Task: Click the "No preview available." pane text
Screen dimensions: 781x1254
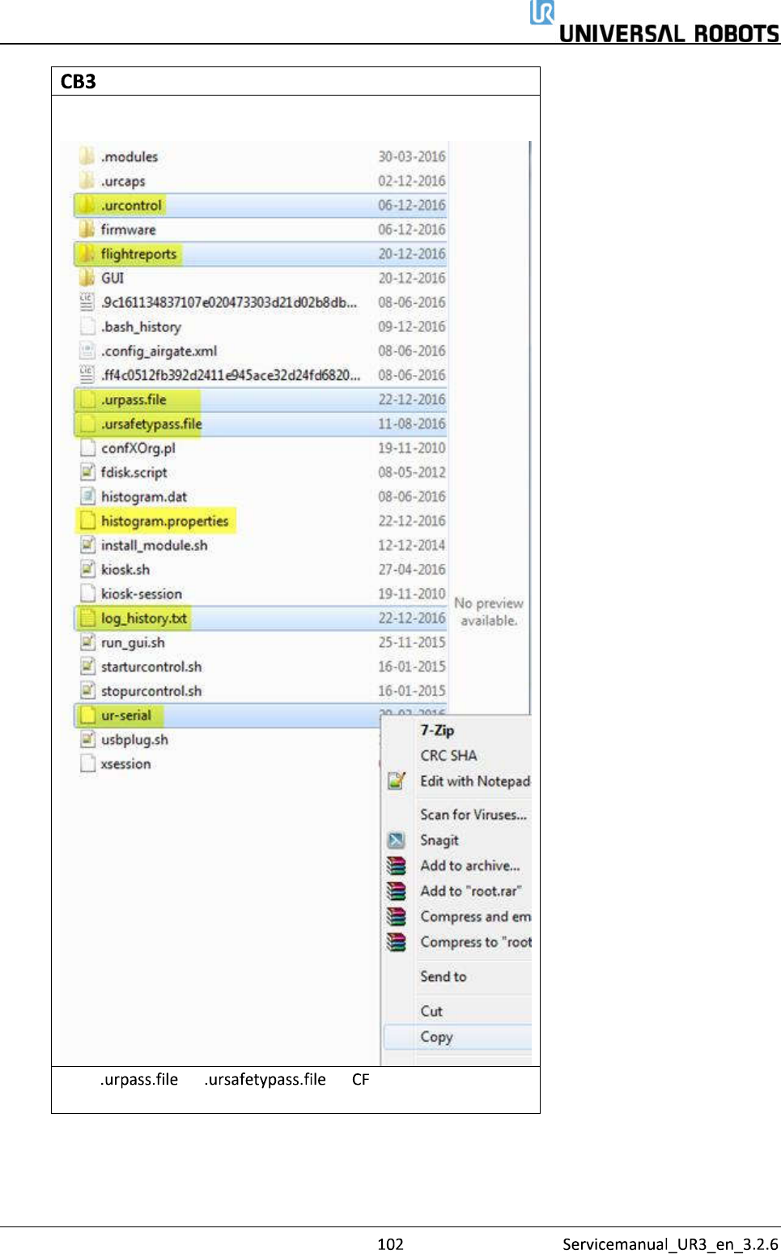Action: (x=489, y=612)
